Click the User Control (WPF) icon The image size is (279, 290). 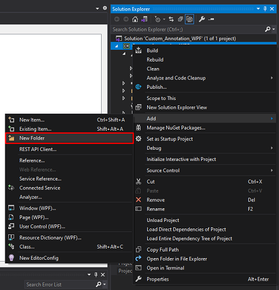(11, 226)
